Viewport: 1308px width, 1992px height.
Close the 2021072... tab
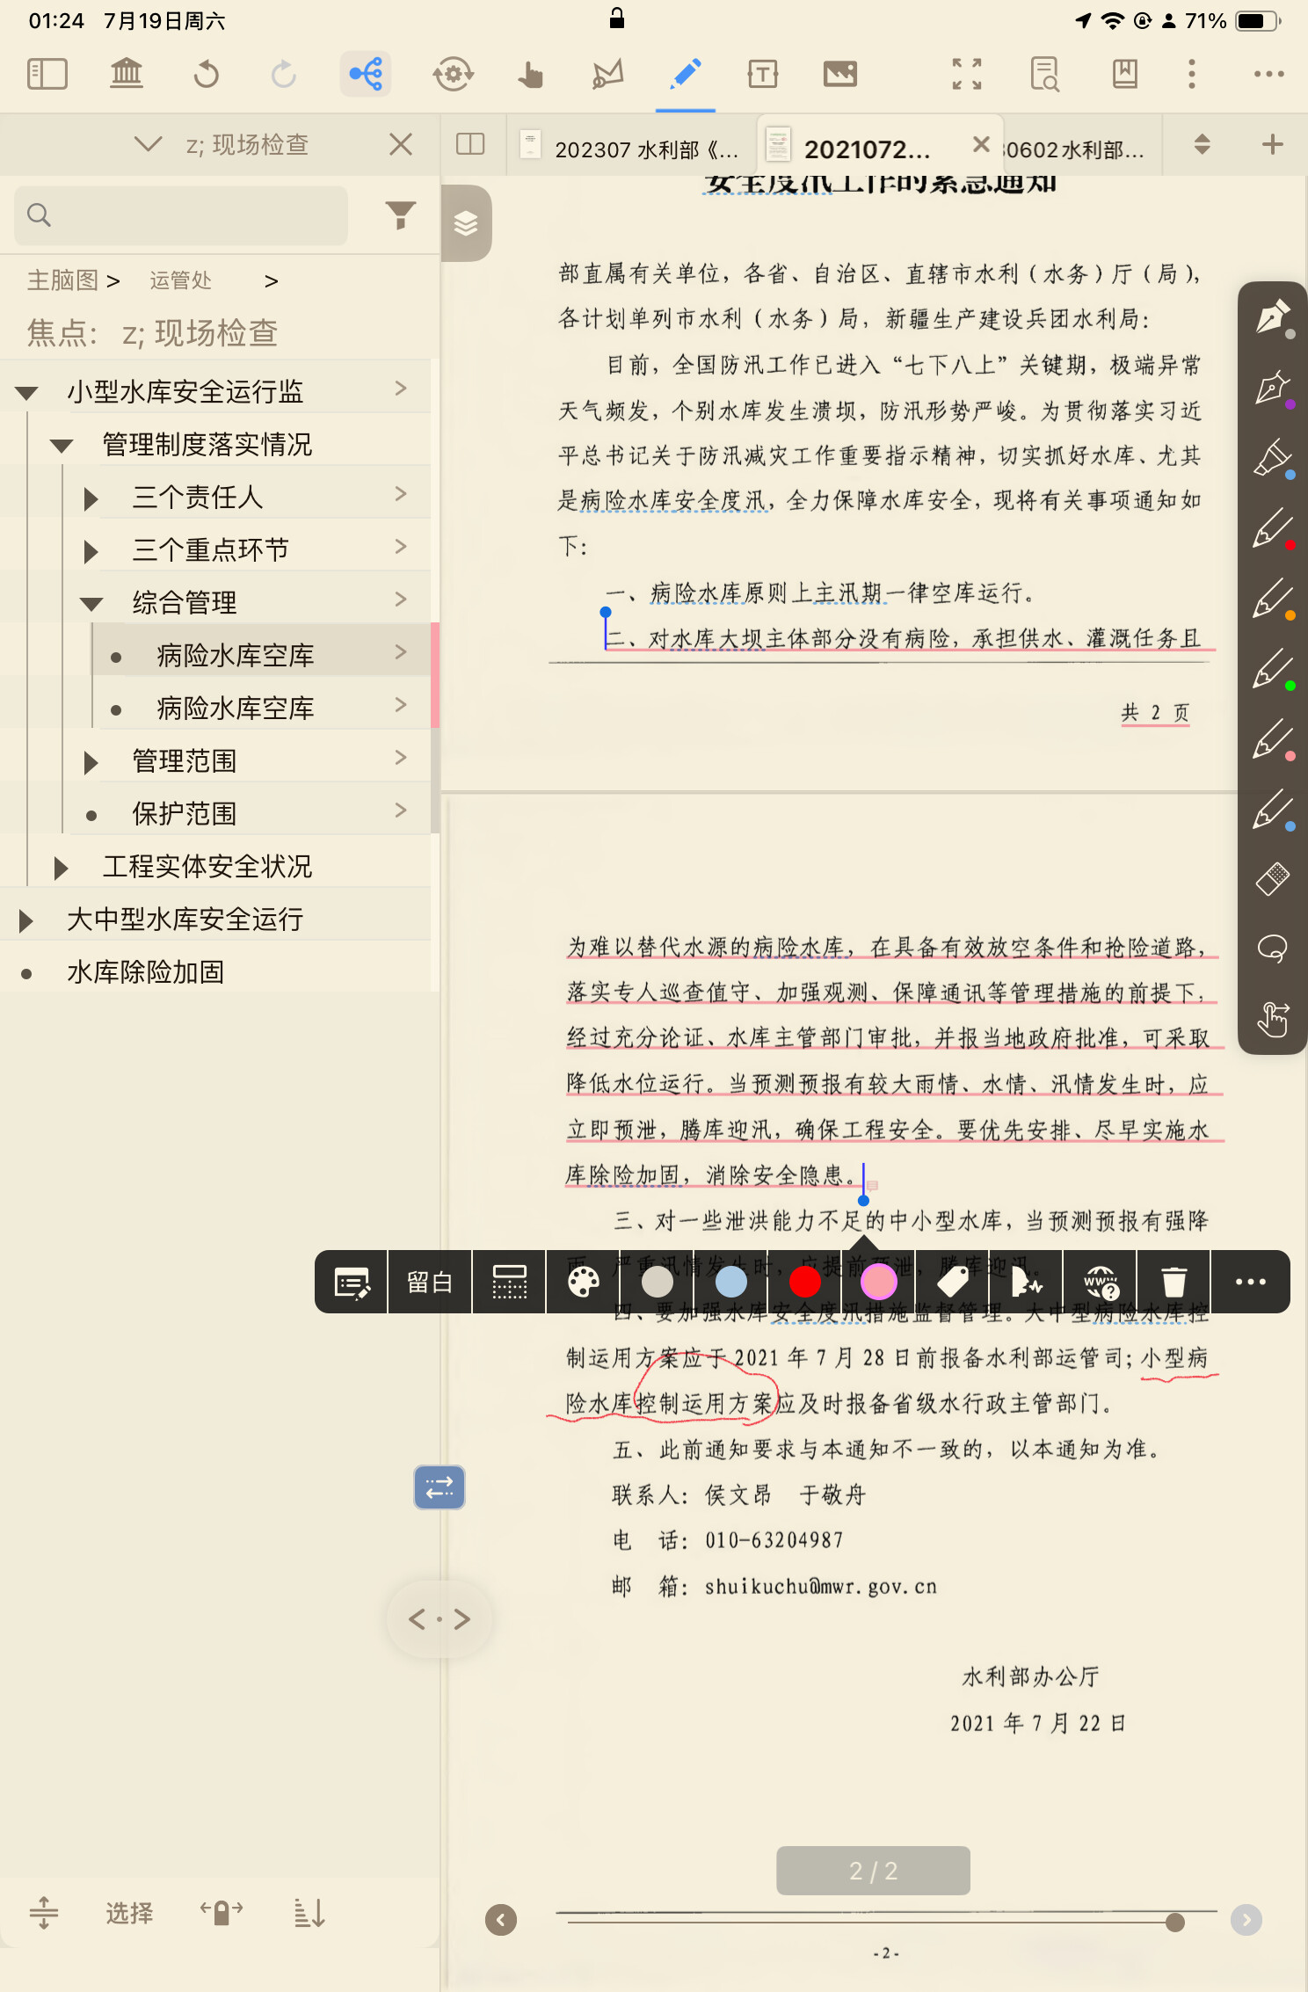[981, 144]
